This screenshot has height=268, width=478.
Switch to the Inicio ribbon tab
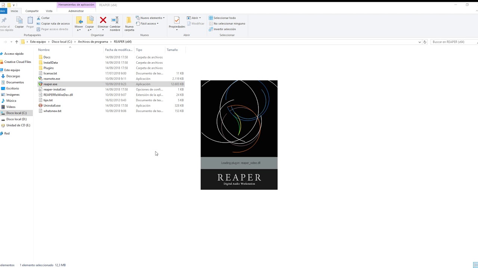pos(14,11)
